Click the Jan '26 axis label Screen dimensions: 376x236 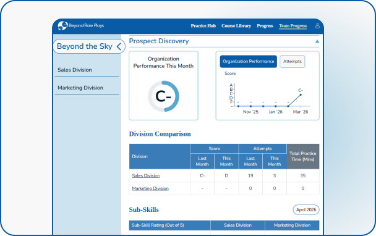(276, 112)
